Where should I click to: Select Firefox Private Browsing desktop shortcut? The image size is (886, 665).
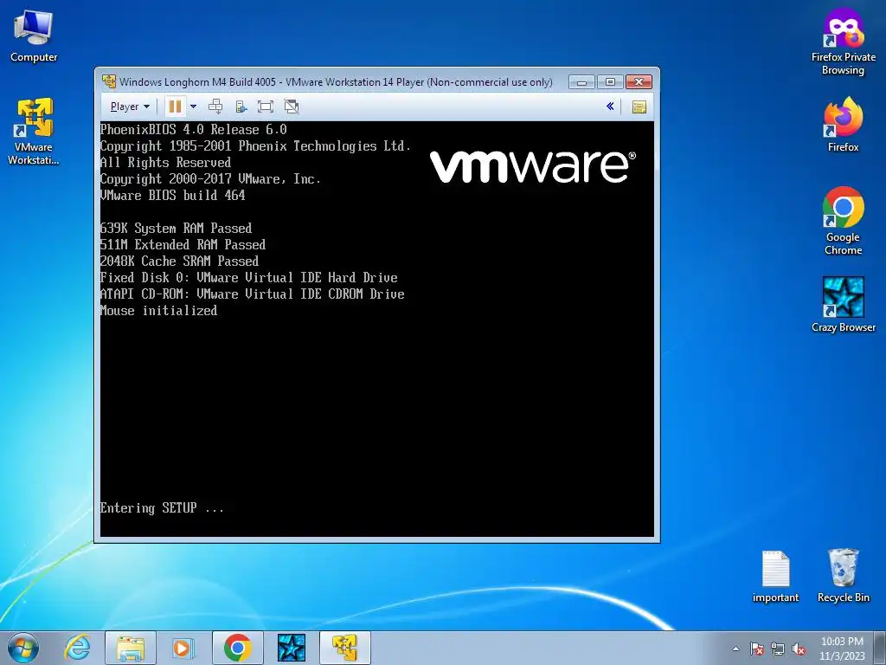click(x=843, y=42)
